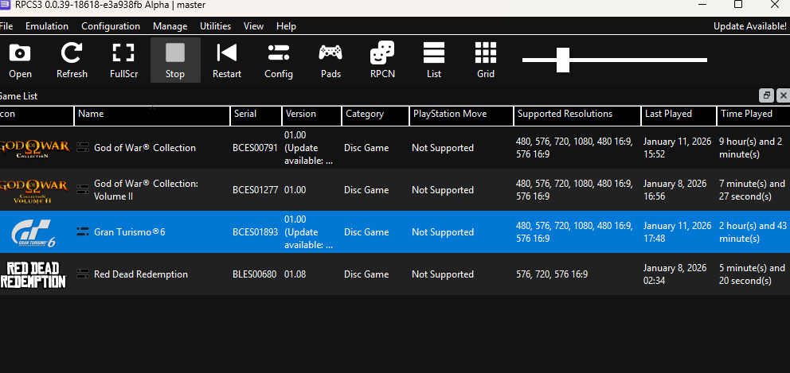This screenshot has width=790, height=373.
Task: Click January 8, 2026 02:34 cell
Action: click(675, 274)
